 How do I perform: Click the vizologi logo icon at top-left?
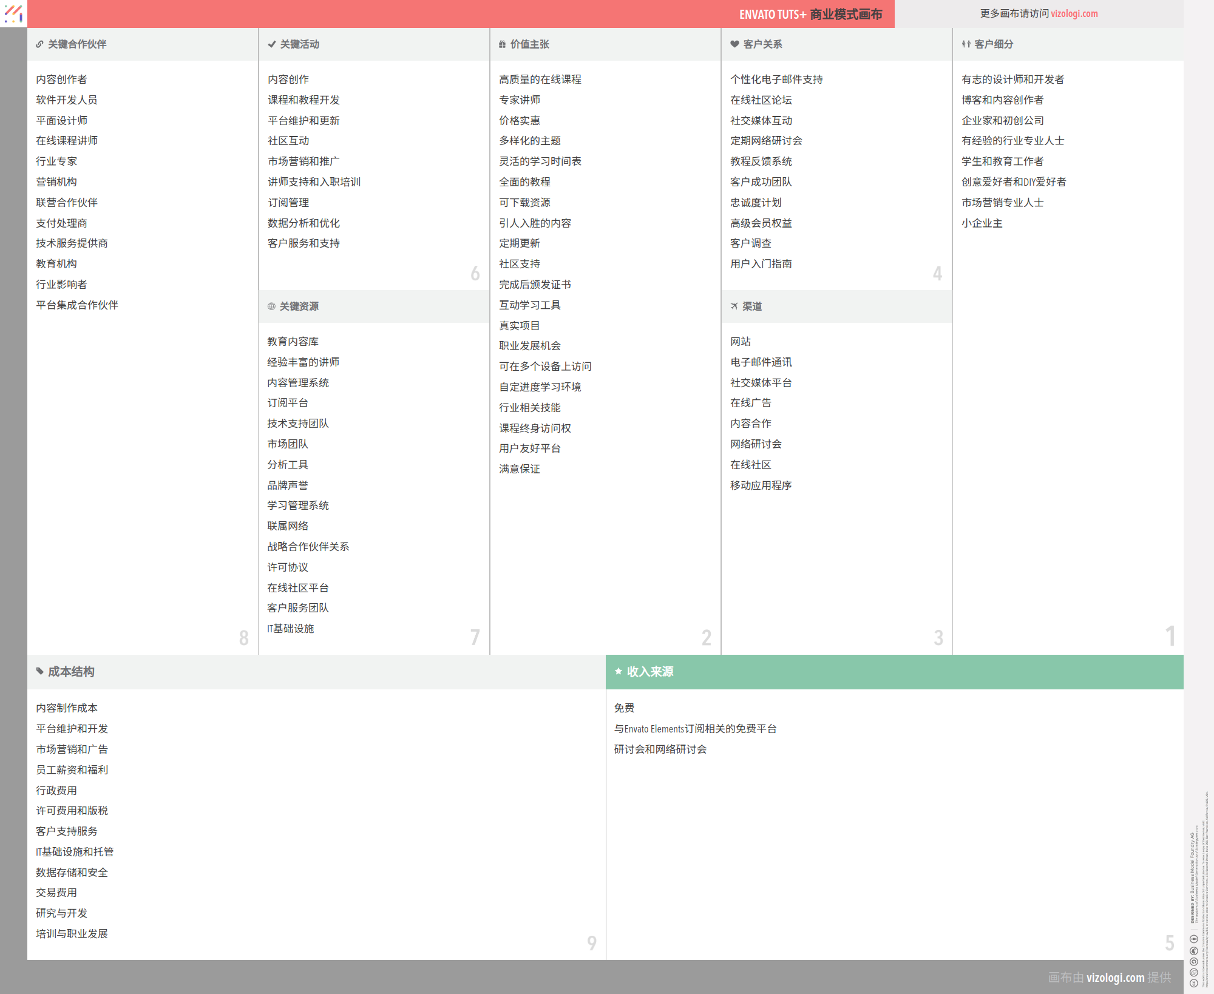[x=13, y=13]
